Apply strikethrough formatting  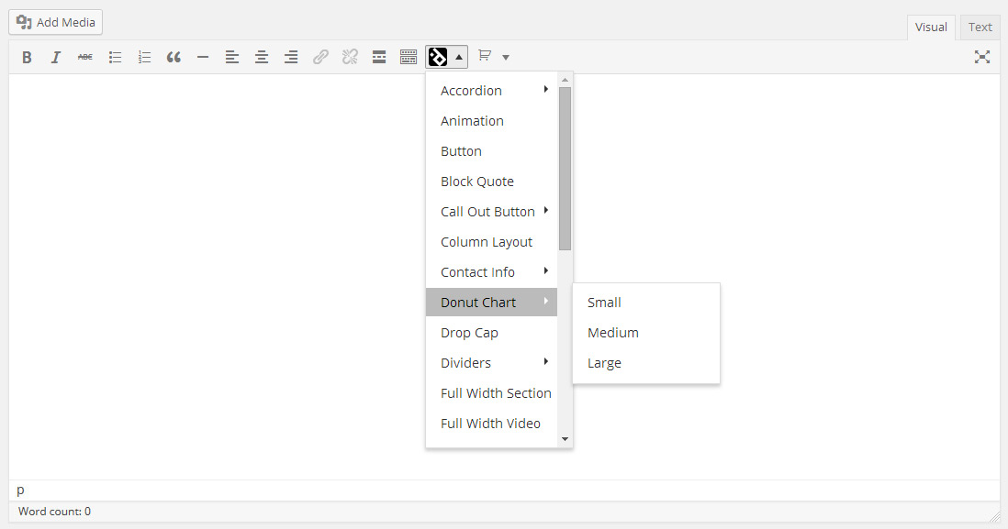(84, 57)
